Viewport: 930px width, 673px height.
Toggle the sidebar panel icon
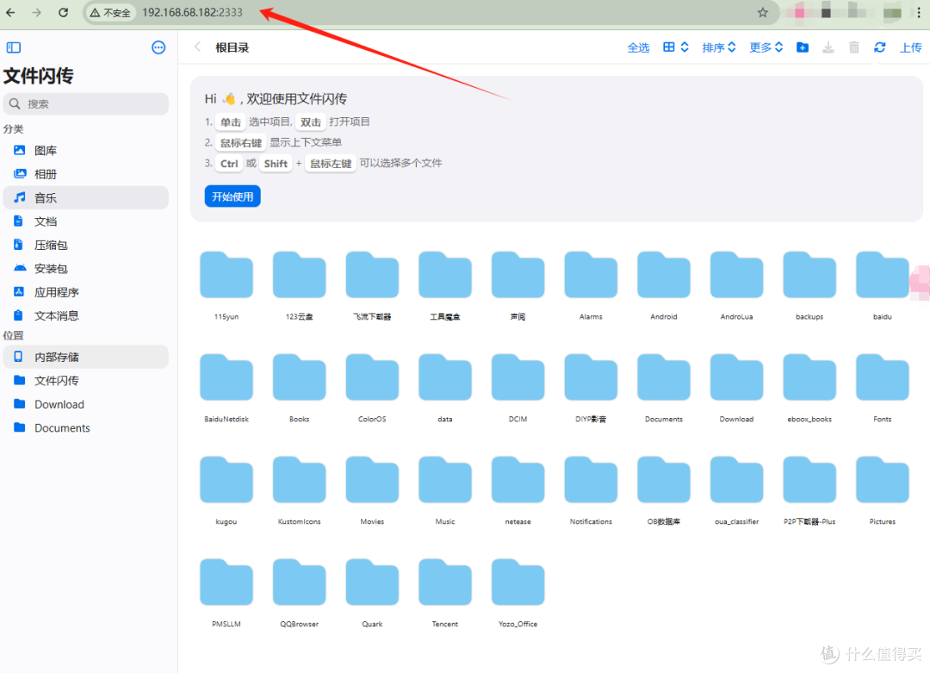pyautogui.click(x=14, y=47)
